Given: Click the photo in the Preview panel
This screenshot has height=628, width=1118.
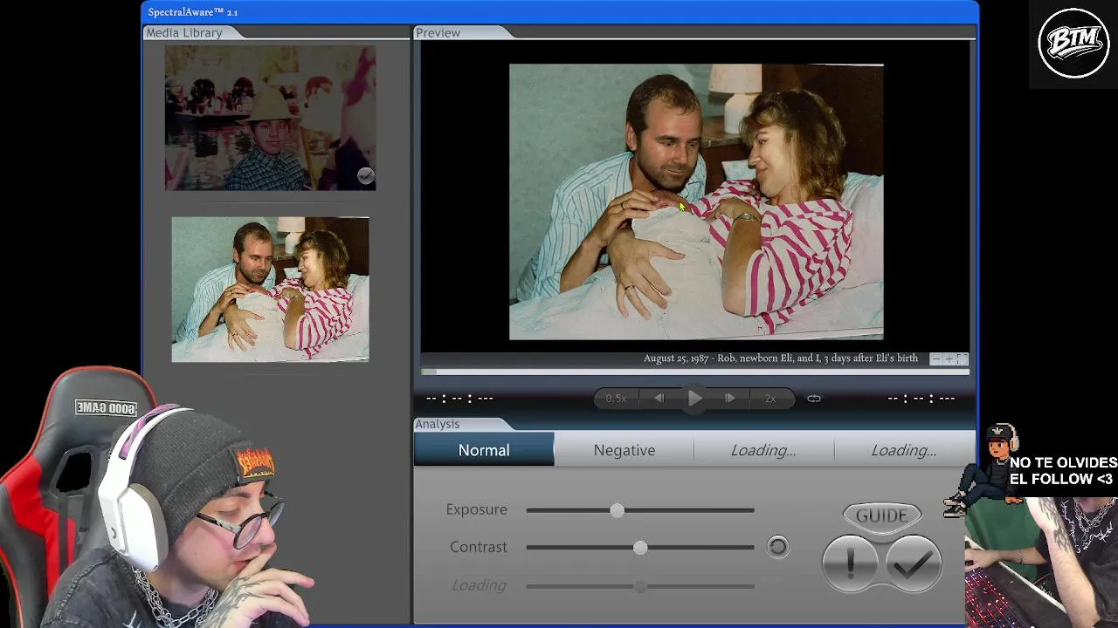Looking at the screenshot, I should (x=696, y=201).
